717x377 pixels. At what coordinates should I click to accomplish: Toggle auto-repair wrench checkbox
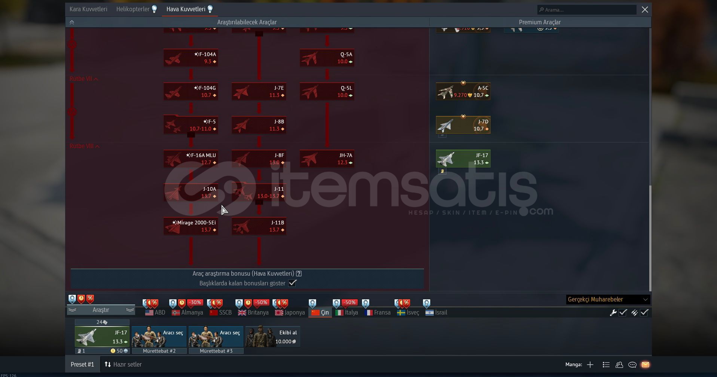(623, 313)
